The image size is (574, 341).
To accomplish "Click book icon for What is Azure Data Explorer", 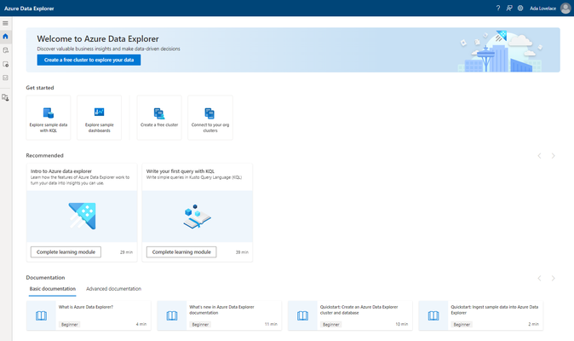I will pos(42,315).
